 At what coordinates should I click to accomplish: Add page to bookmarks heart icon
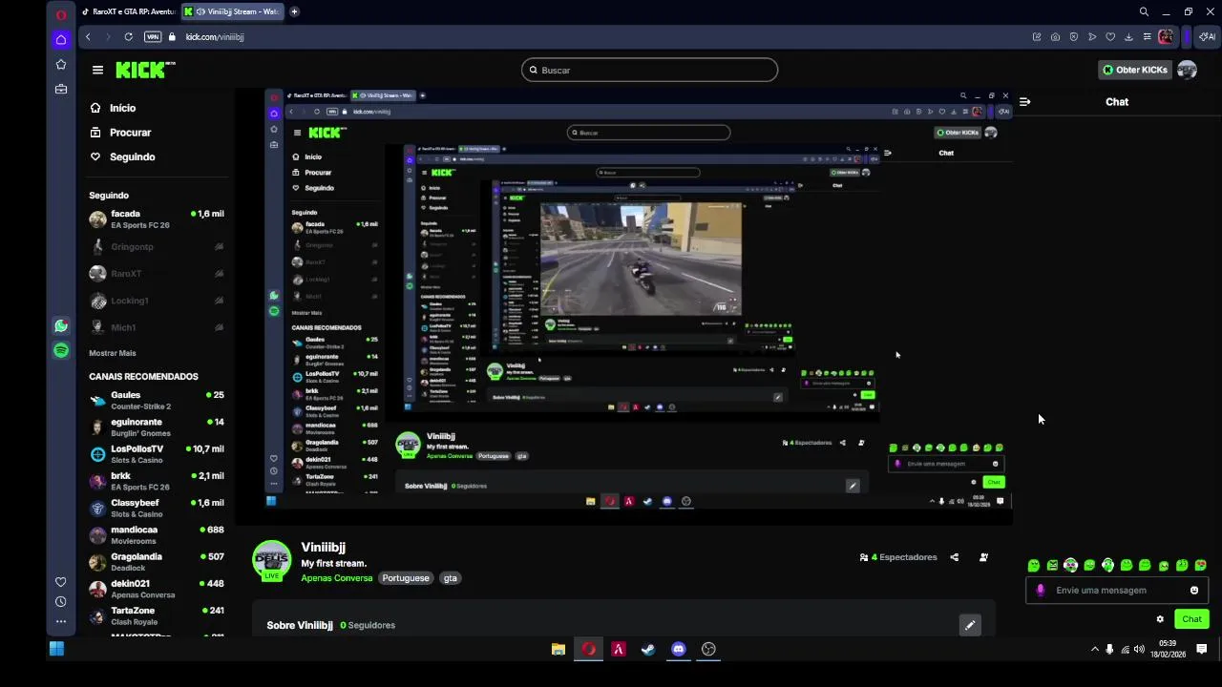[x=1110, y=37]
